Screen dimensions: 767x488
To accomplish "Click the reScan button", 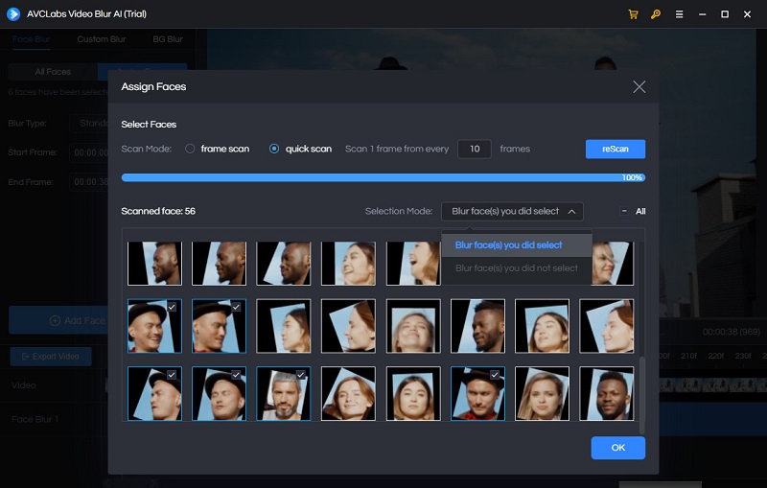I will (x=616, y=150).
